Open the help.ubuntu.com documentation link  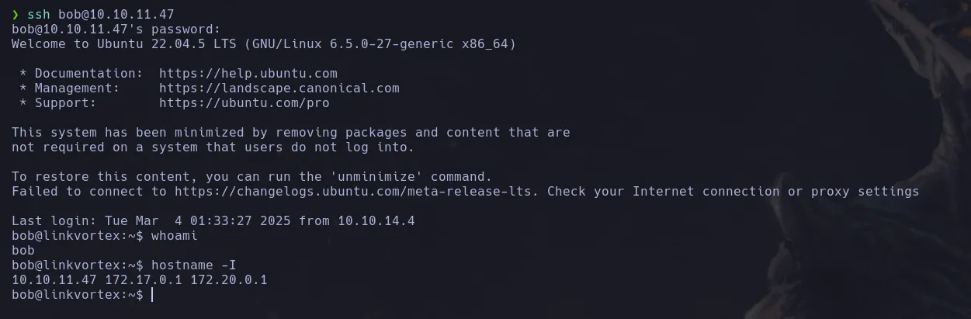pyautogui.click(x=248, y=74)
